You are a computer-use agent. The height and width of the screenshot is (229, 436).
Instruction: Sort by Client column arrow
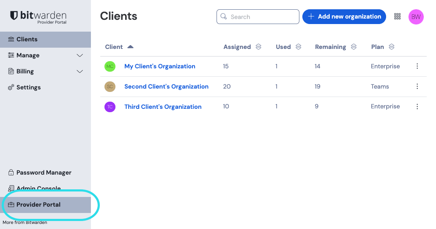point(130,47)
